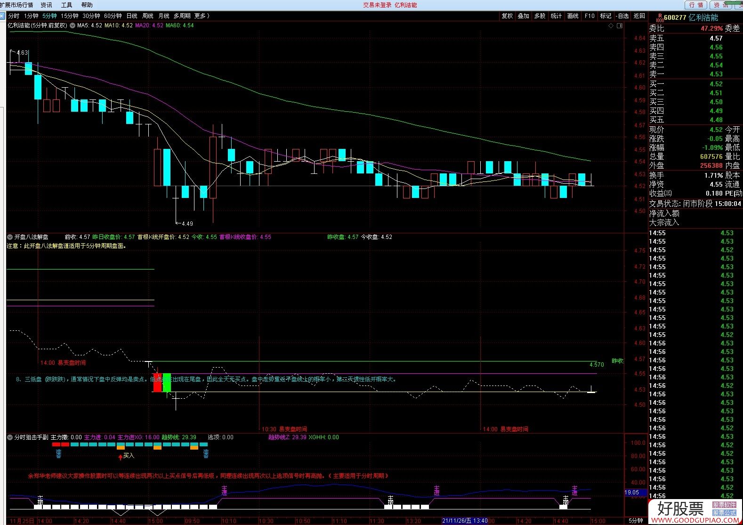Open the 扩展市场行情 menu

click(x=16, y=5)
